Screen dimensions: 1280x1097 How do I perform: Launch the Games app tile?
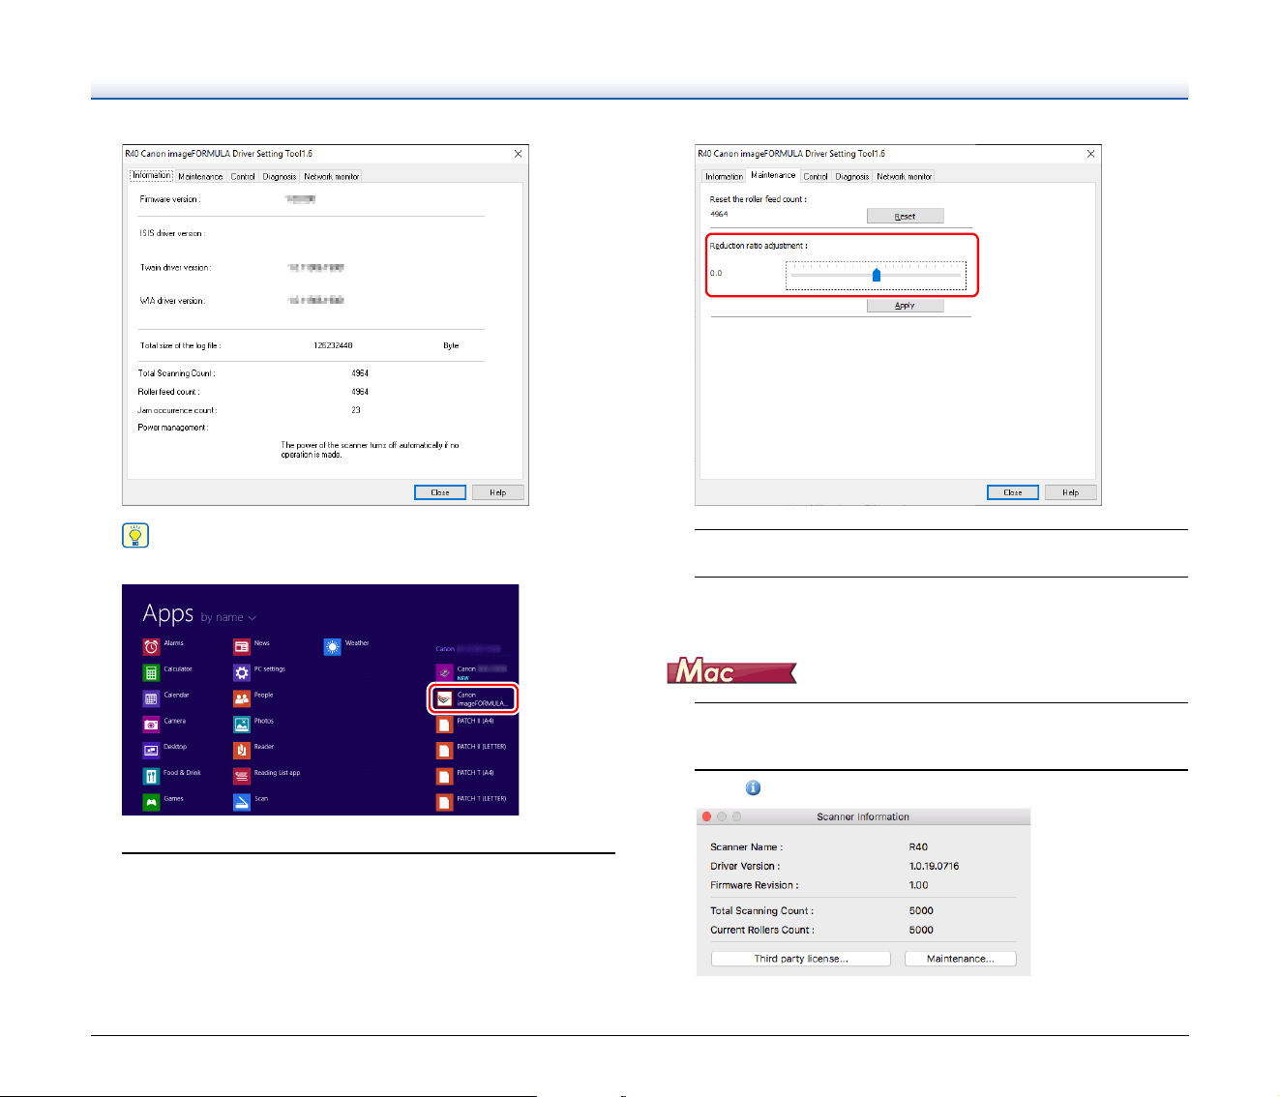coord(152,802)
